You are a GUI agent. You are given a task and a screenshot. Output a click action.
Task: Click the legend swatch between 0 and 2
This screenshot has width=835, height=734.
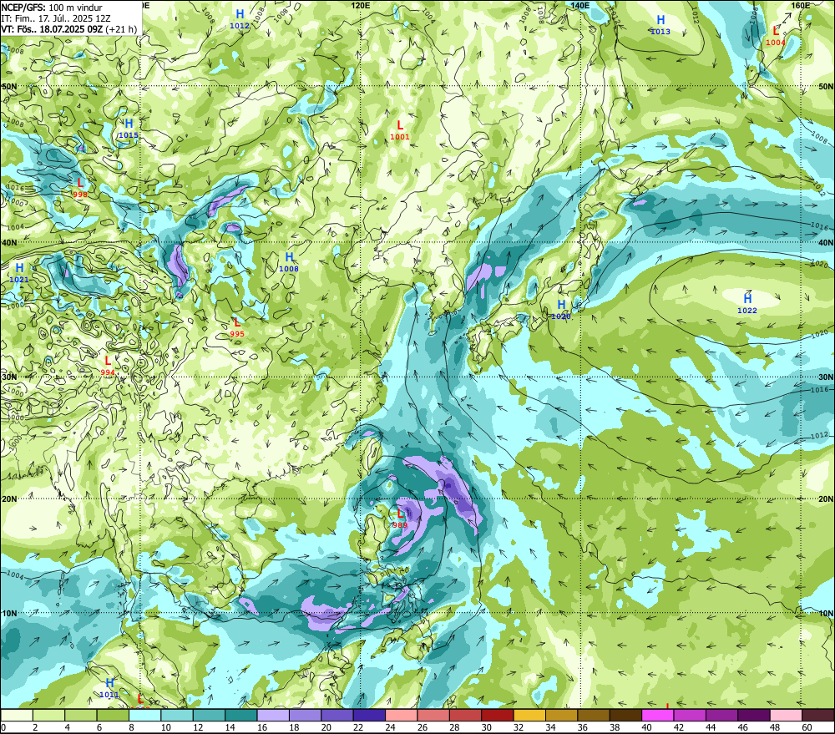(x=17, y=715)
